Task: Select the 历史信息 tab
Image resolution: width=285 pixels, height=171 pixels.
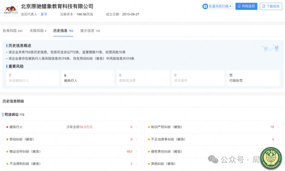Action: [63, 31]
